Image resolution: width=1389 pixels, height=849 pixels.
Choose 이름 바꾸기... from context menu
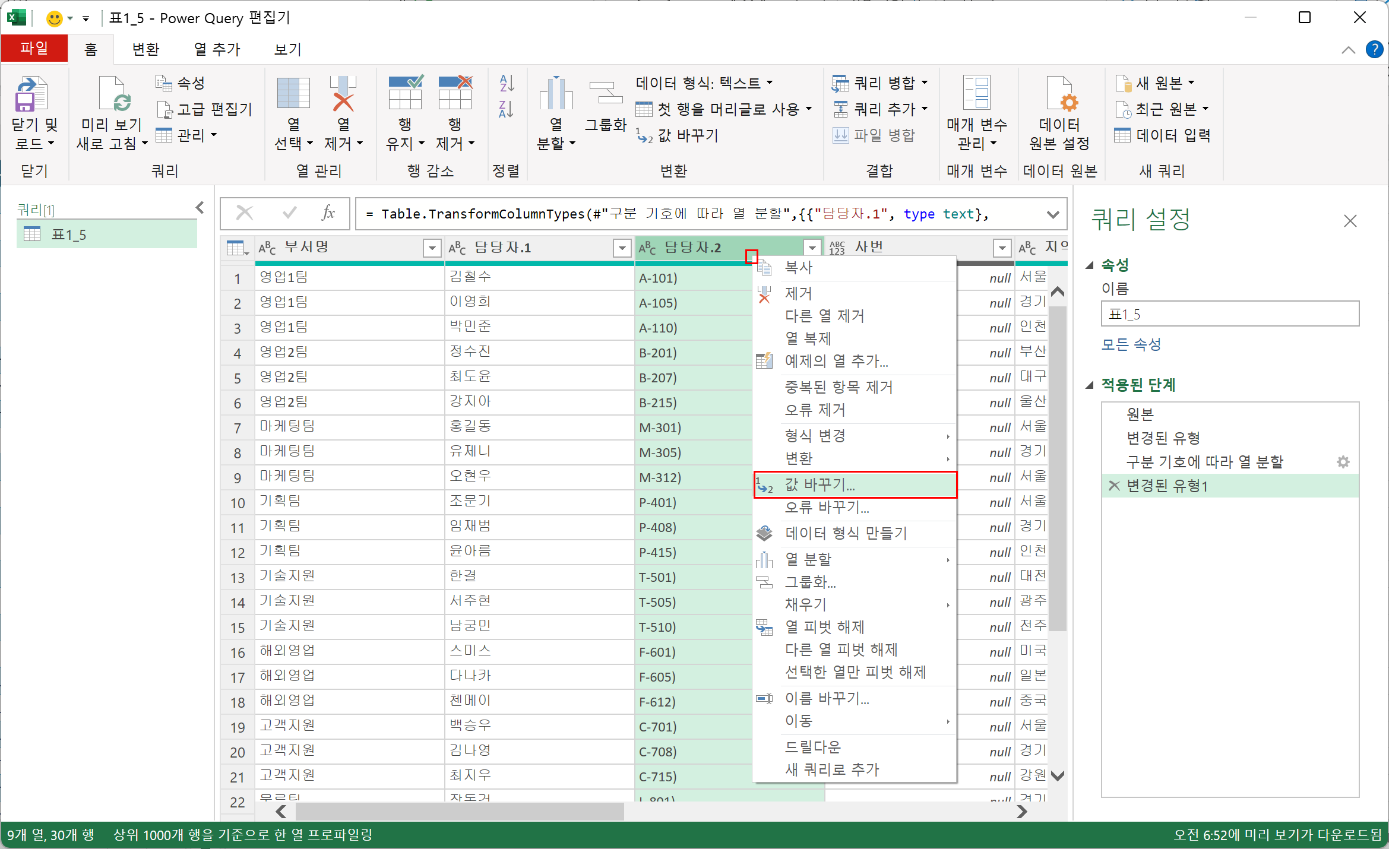pyautogui.click(x=855, y=698)
